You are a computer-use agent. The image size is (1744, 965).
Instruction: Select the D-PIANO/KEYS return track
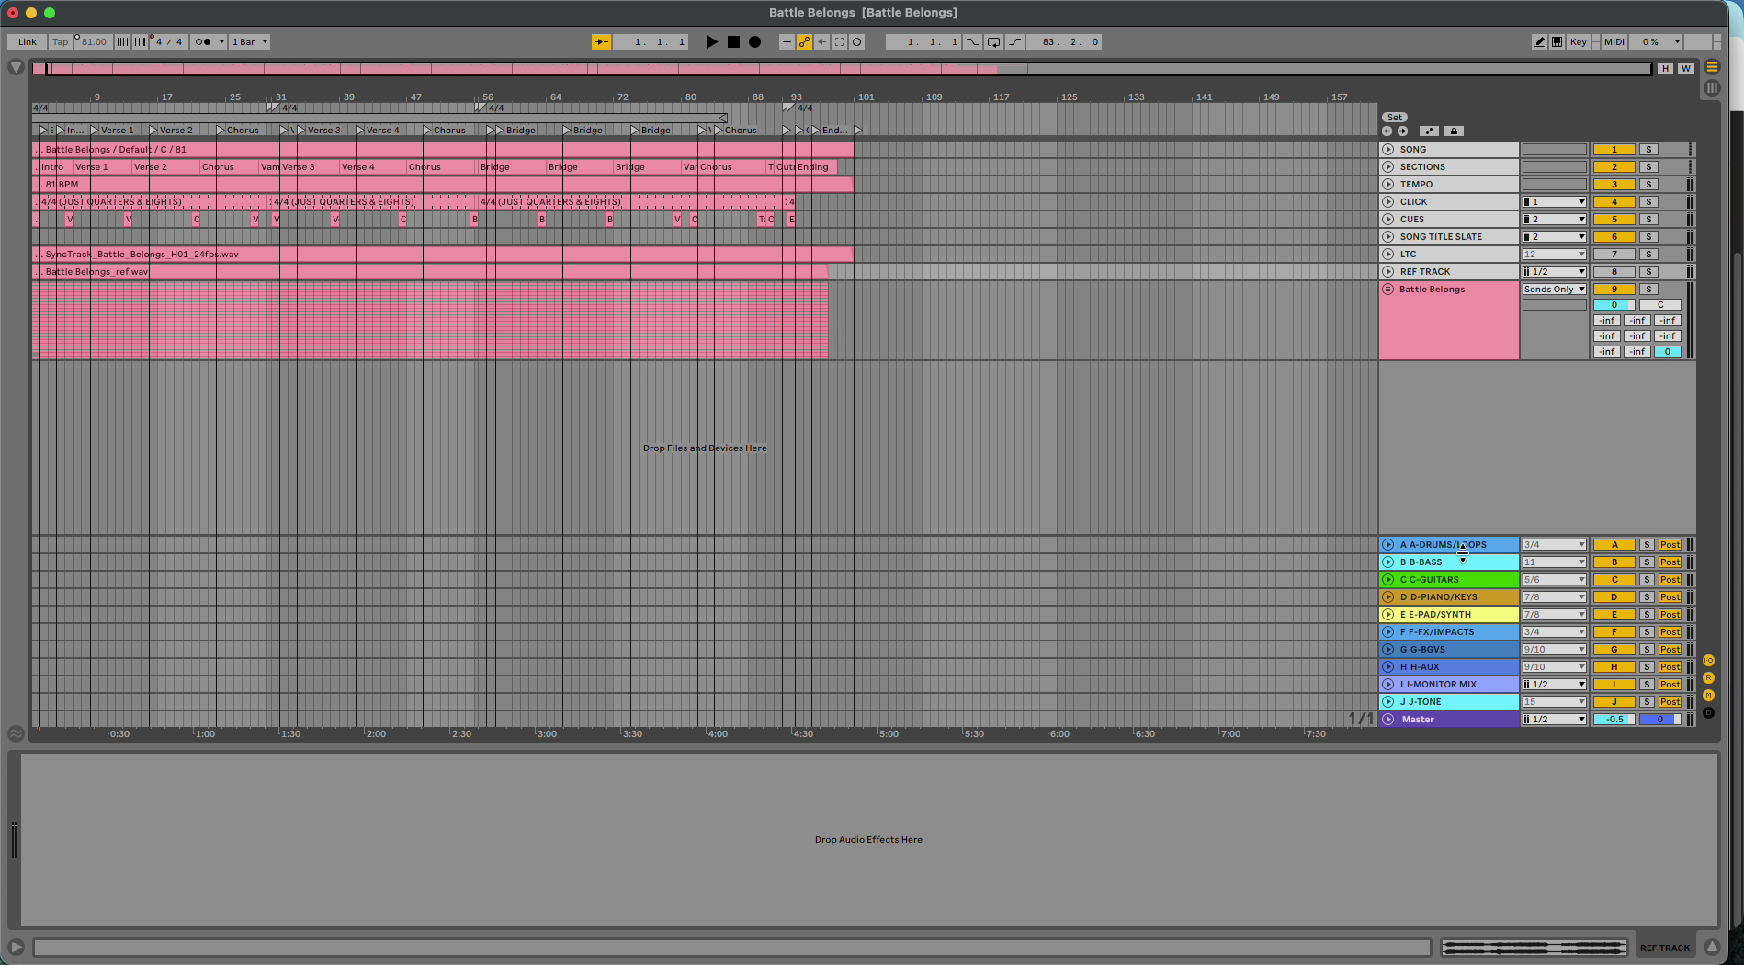pos(1449,596)
